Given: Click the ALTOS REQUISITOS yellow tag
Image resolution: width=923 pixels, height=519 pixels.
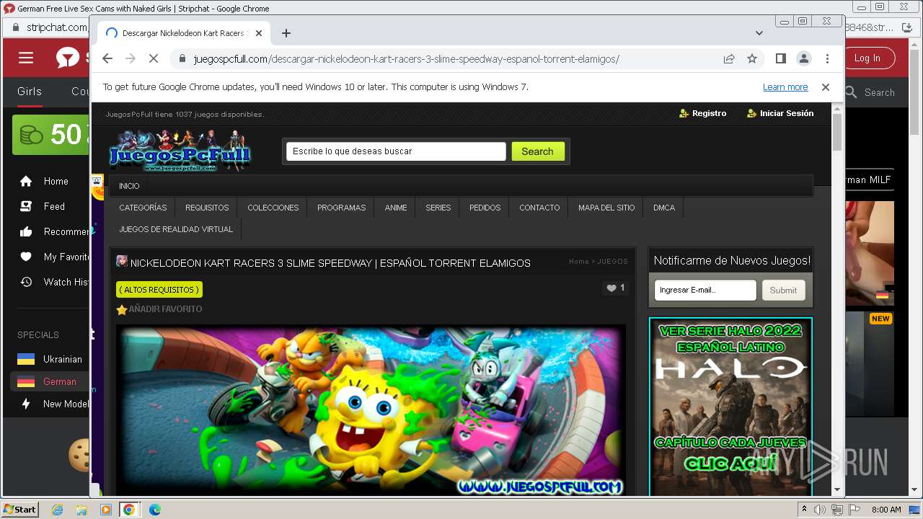Looking at the screenshot, I should click(x=159, y=290).
